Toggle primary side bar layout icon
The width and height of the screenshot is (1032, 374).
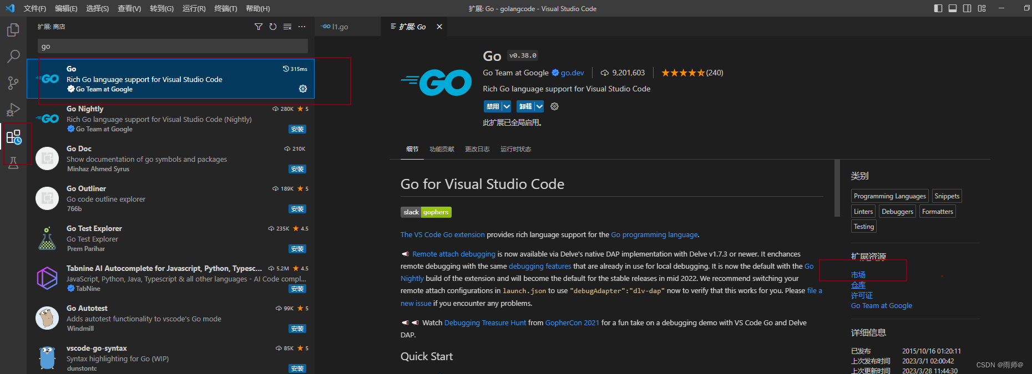pyautogui.click(x=938, y=8)
